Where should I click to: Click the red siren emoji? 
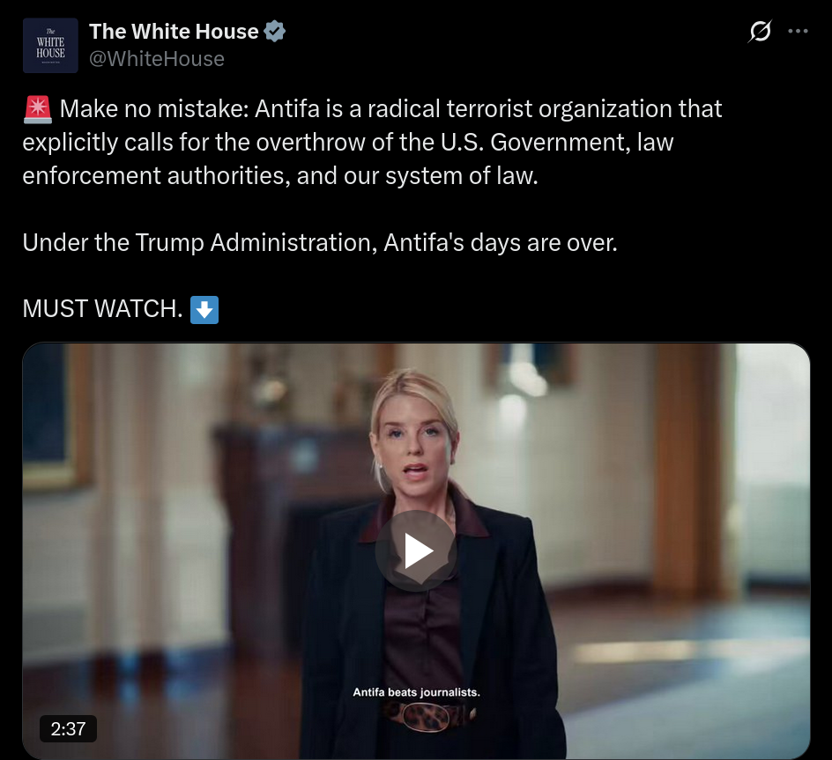(x=38, y=109)
